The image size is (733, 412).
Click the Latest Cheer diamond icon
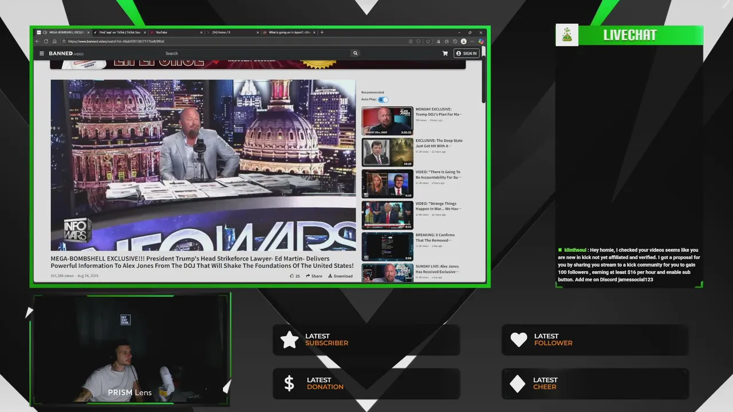[518, 383]
